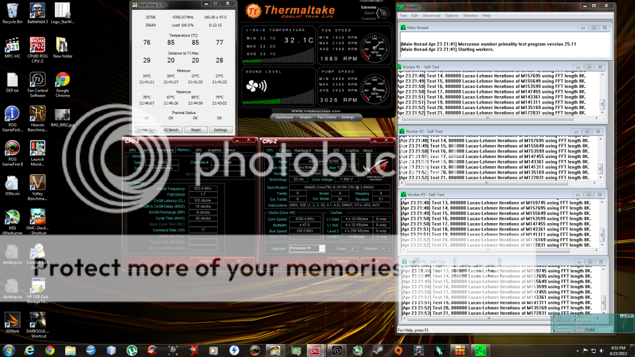Select the HP USB Disk Storage desktop icon
The height and width of the screenshot is (357, 635).
click(37, 291)
